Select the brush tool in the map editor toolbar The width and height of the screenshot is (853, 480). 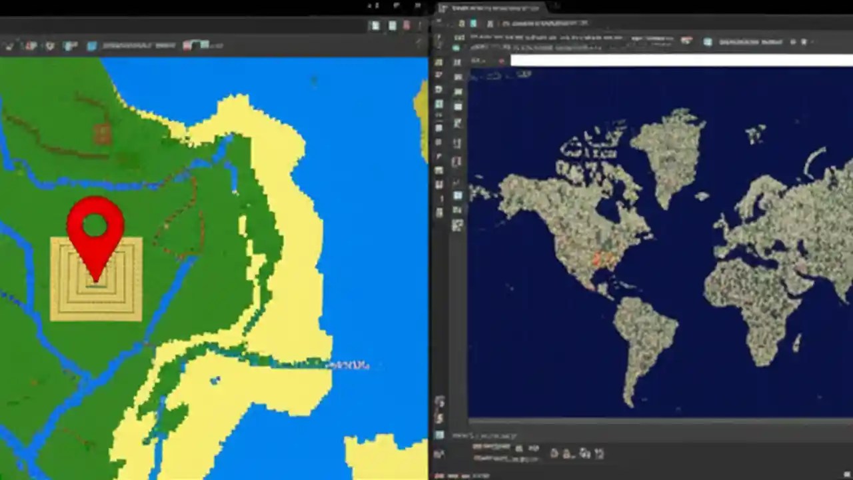click(x=9, y=45)
